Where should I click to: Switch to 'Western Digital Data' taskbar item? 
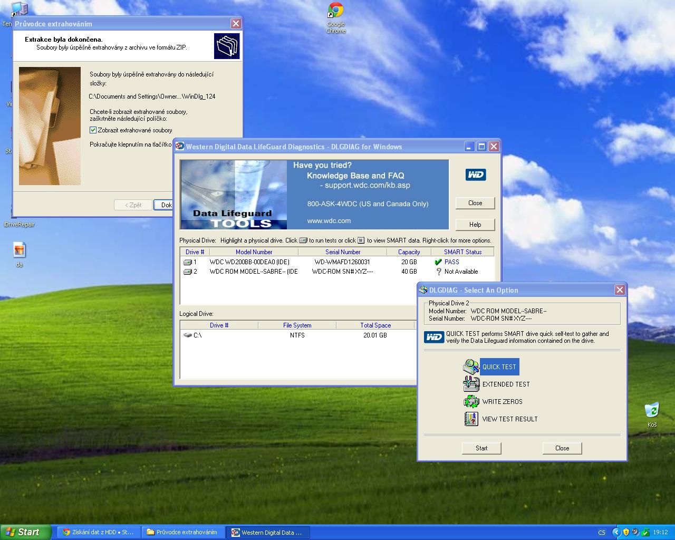268,533
